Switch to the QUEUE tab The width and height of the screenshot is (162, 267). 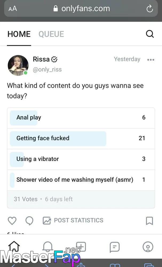pyautogui.click(x=51, y=34)
